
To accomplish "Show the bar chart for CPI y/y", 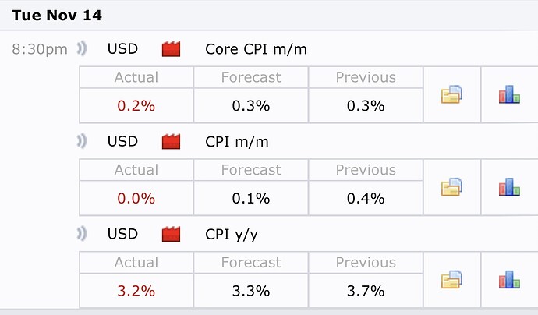I will point(509,280).
